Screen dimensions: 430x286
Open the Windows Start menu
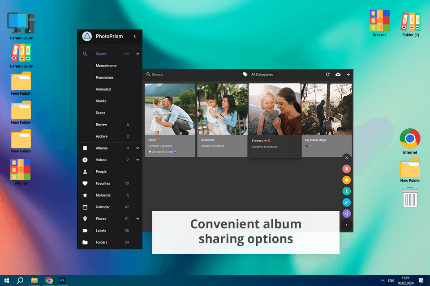[7, 281]
